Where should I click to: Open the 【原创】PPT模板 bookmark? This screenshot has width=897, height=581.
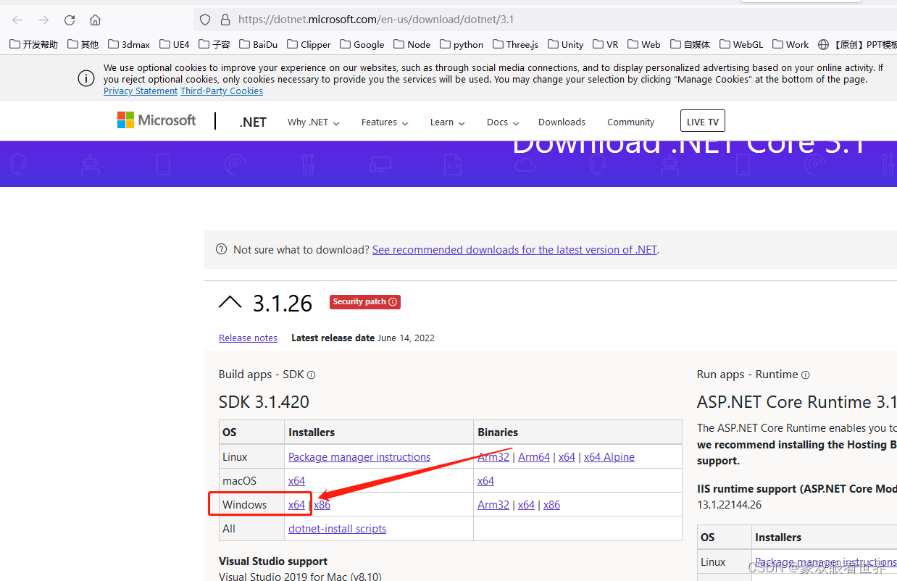tap(857, 44)
